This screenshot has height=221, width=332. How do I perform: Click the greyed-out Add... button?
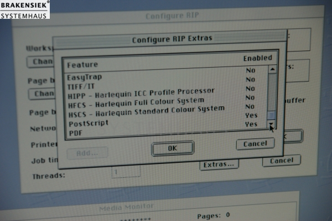coord(87,153)
